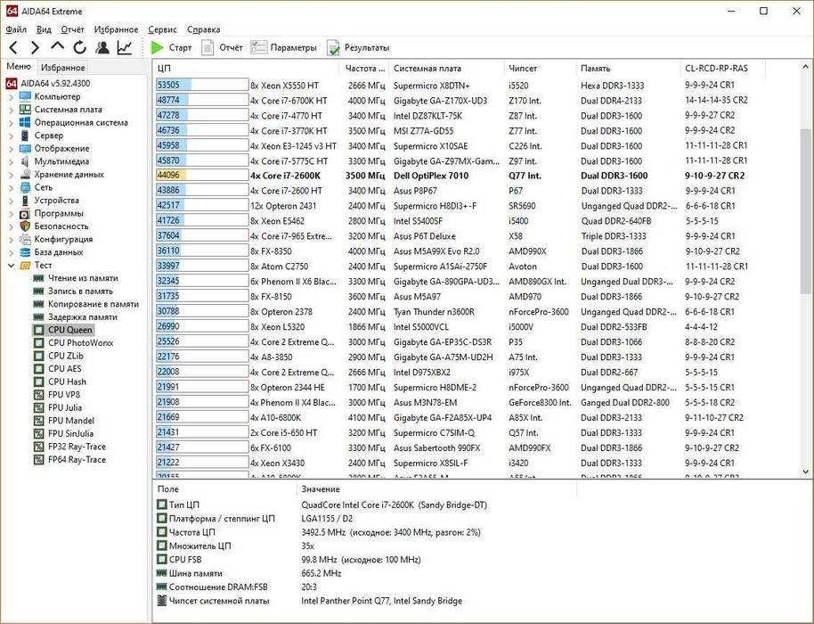Click the green Старт play icon
This screenshot has height=624, width=814.
tap(157, 48)
